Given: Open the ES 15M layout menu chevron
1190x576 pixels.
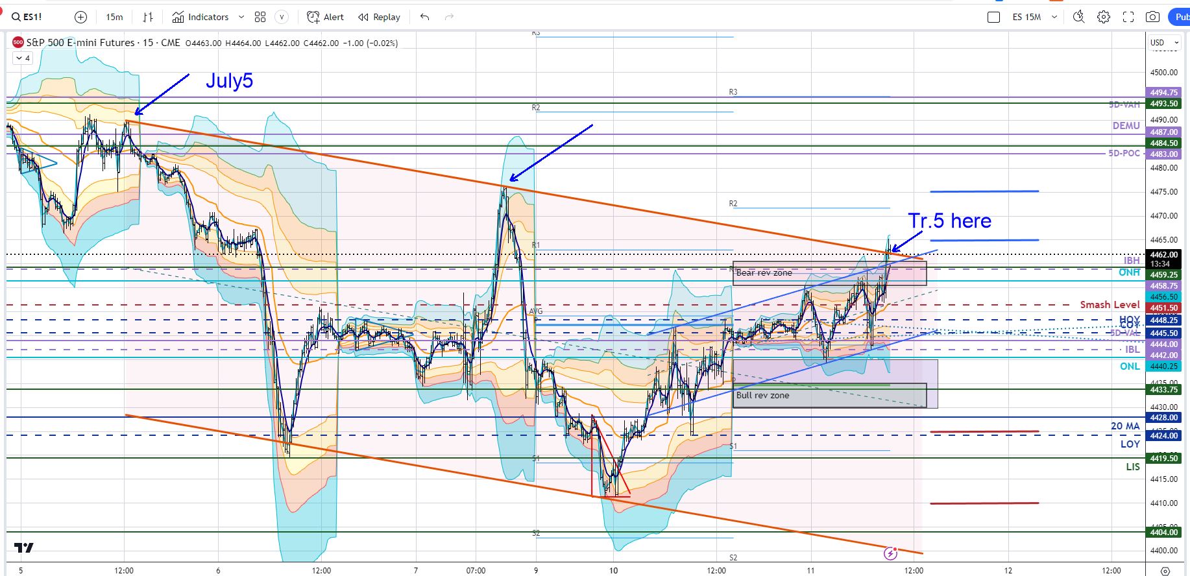Looking at the screenshot, I should 1054,17.
